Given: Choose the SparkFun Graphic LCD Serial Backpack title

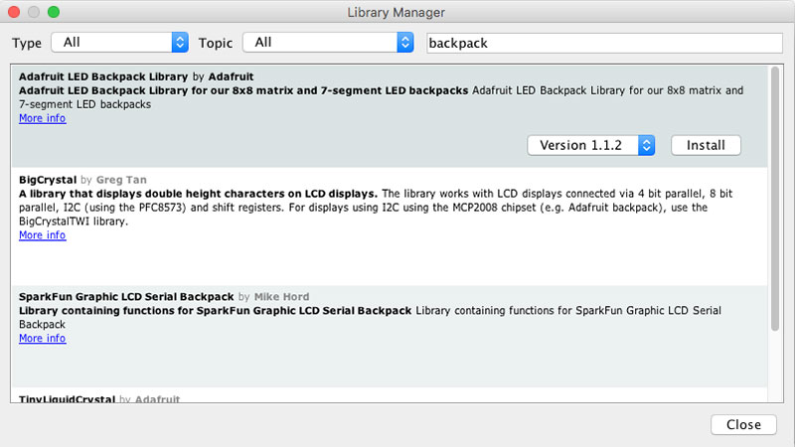Looking at the screenshot, I should tap(126, 297).
